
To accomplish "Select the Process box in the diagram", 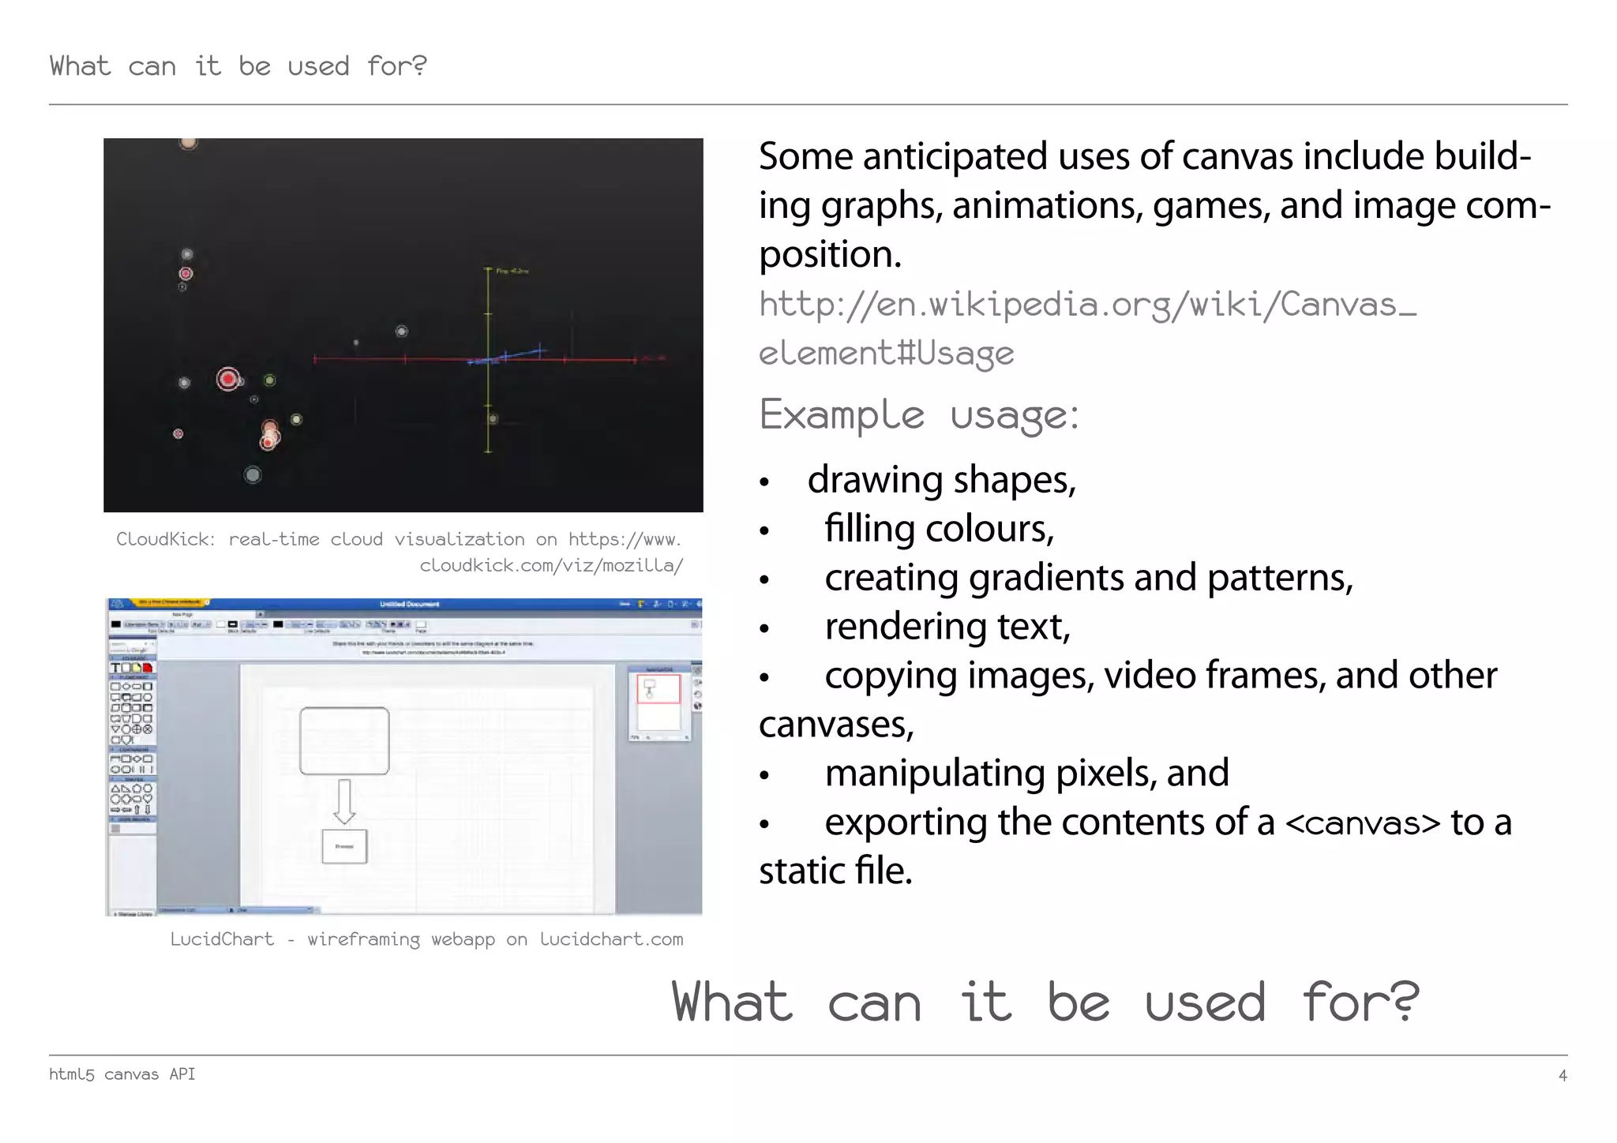I will click(x=344, y=846).
